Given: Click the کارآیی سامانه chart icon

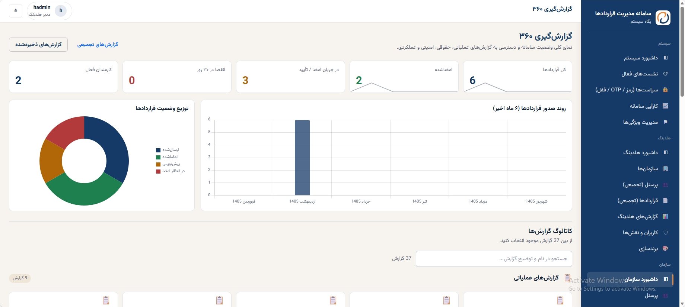Looking at the screenshot, I should coord(666,106).
